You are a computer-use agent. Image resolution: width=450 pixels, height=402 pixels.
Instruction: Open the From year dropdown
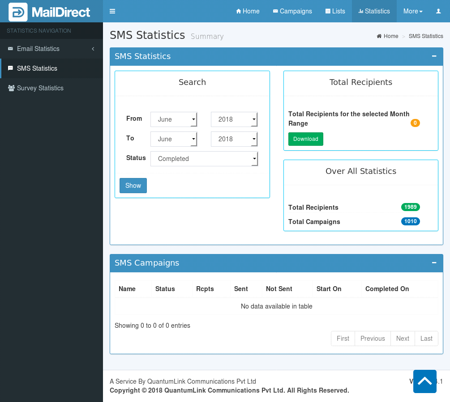(234, 119)
